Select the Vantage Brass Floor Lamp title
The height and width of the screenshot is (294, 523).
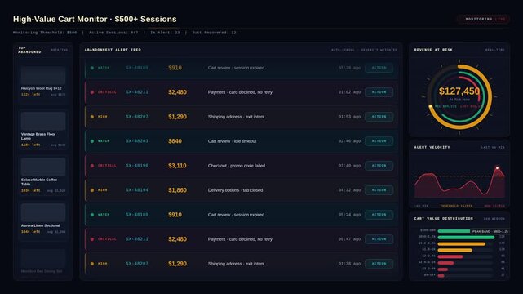(38, 136)
